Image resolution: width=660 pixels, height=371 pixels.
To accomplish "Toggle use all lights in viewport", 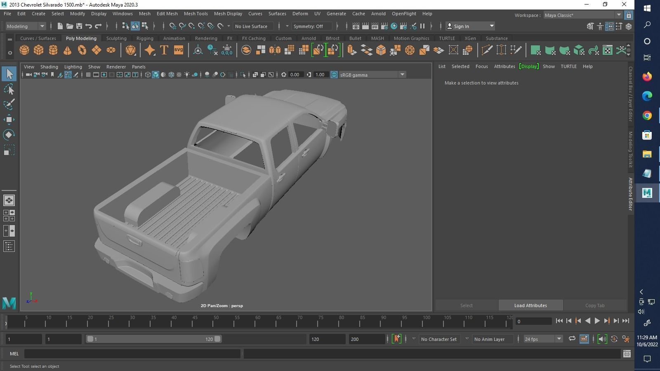I will tap(187, 75).
